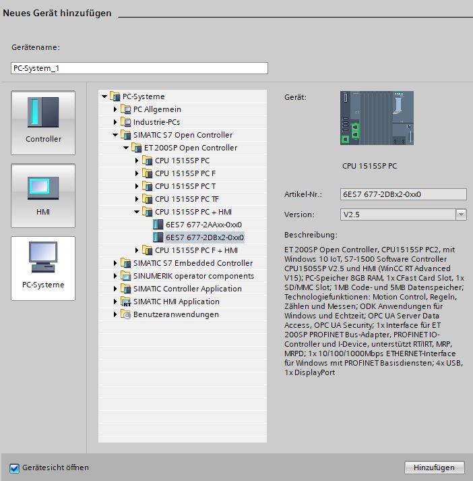Select SIMATIC Controller Application in the tree
473x481 pixels.
coord(187,289)
